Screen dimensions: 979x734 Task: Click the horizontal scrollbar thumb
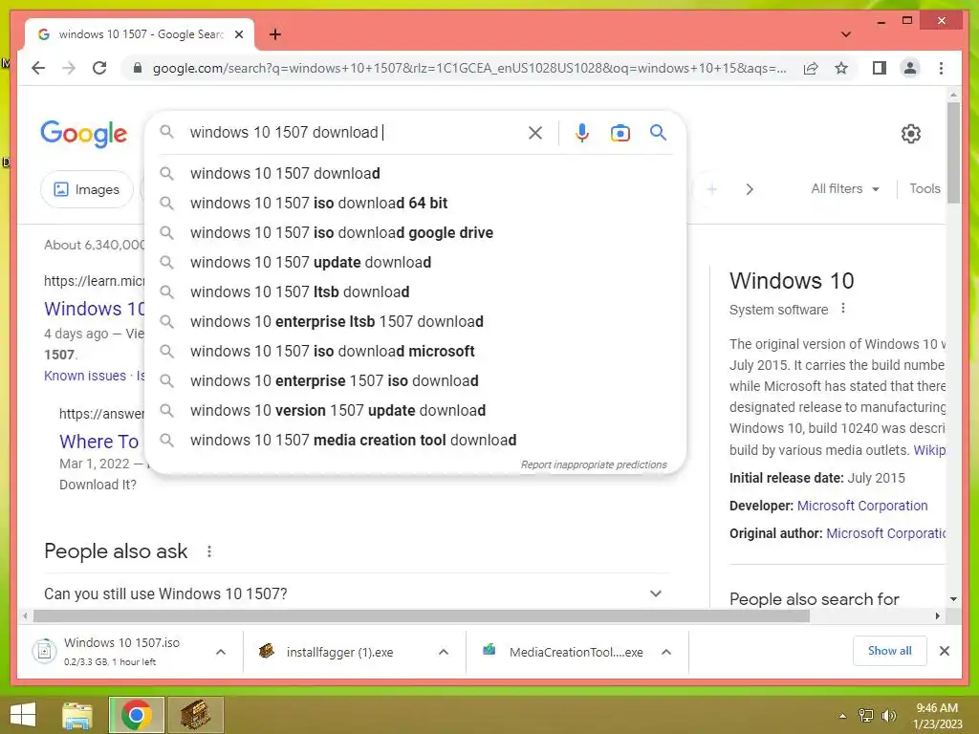click(x=422, y=616)
